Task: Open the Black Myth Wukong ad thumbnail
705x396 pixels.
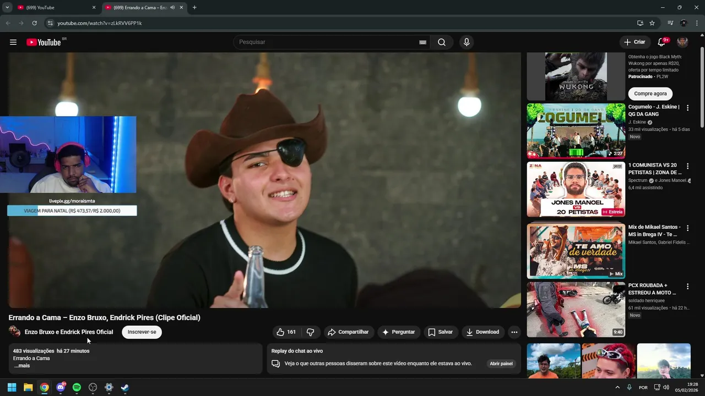Action: click(576, 76)
